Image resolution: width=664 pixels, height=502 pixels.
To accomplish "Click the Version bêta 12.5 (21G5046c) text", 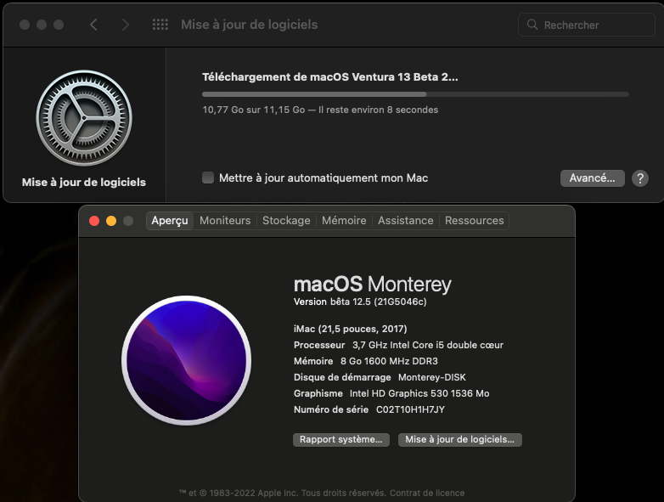I will (x=360, y=302).
